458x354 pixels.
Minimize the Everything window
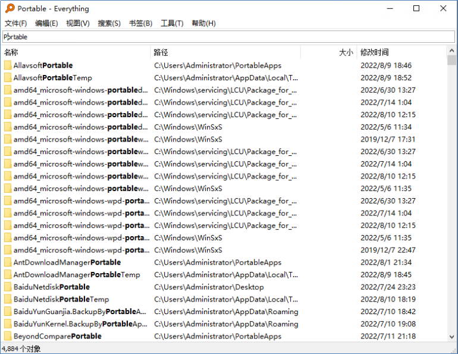pyautogui.click(x=390, y=8)
